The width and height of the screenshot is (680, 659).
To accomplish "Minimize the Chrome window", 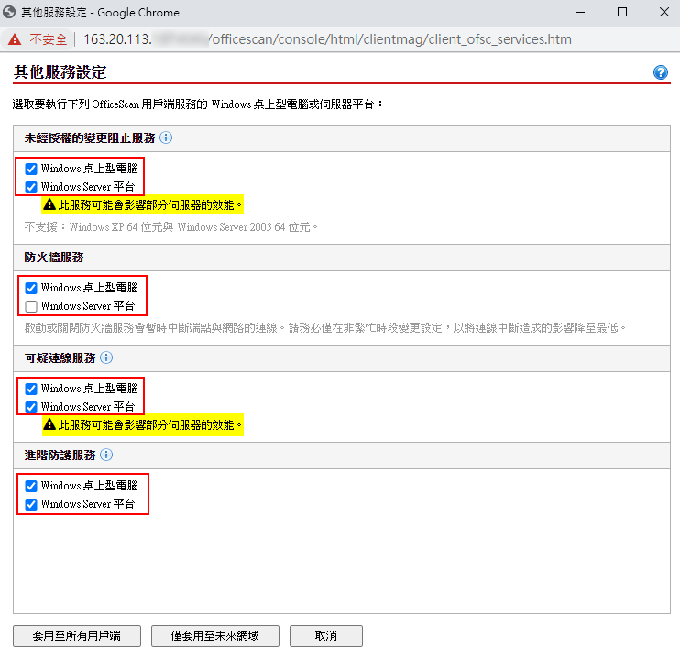I will coord(580,12).
